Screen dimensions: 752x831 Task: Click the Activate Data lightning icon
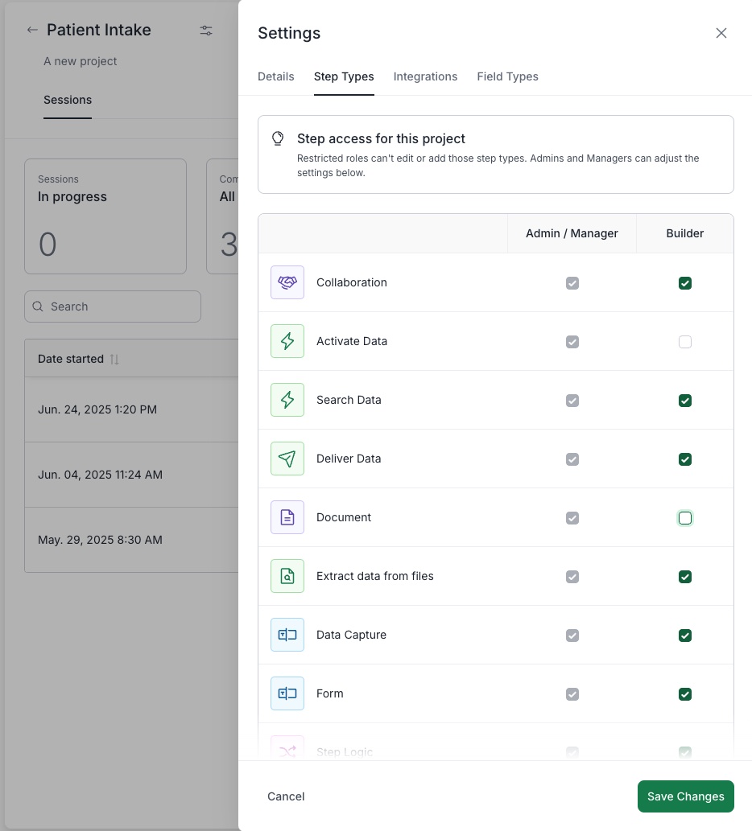tap(287, 341)
